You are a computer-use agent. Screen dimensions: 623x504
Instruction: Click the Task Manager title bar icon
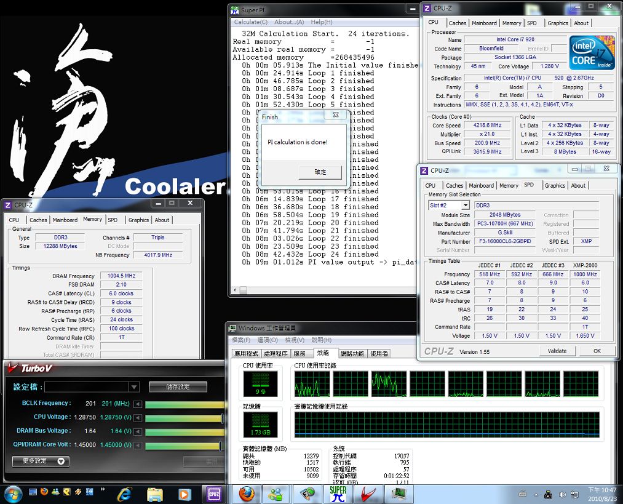coord(232,329)
